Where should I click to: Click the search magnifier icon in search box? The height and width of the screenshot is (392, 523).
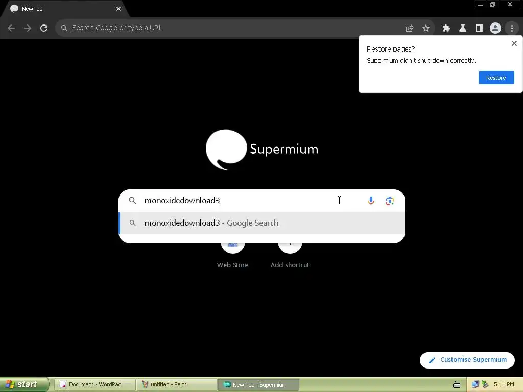[132, 200]
